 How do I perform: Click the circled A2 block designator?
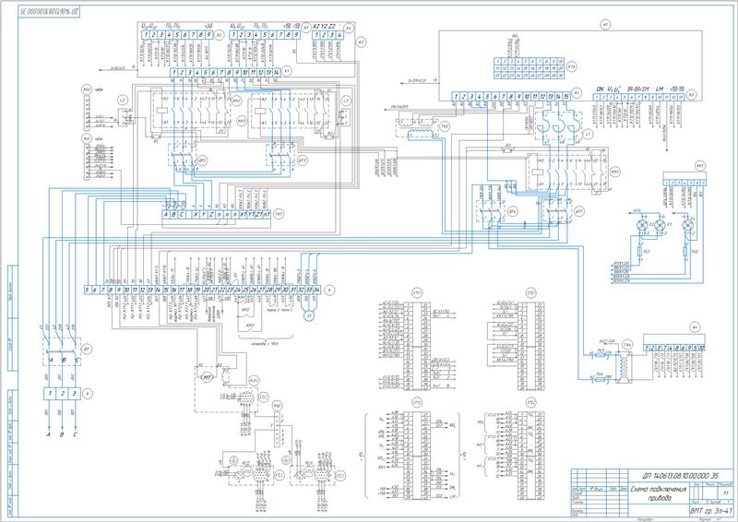(361, 42)
